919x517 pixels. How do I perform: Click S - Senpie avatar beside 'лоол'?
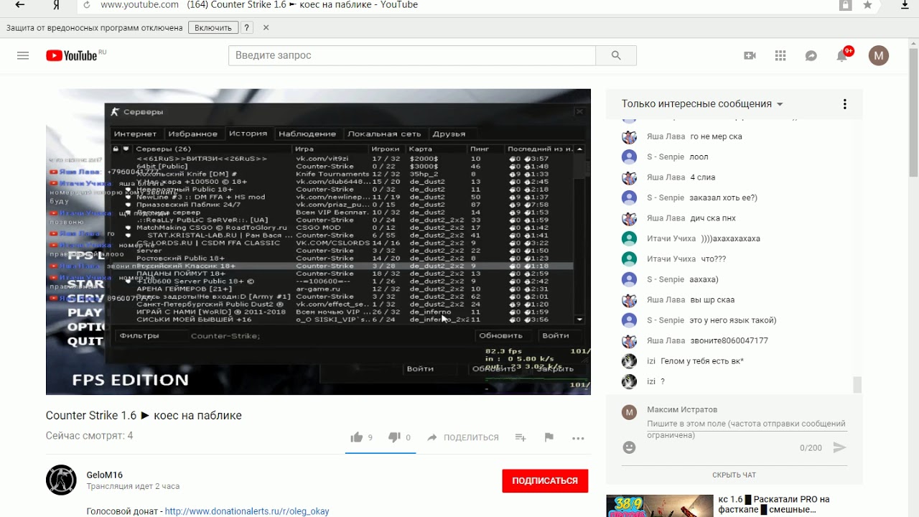(x=630, y=157)
